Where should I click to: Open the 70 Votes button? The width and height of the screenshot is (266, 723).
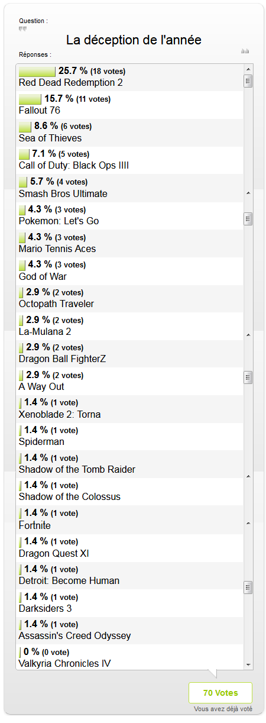220,693
